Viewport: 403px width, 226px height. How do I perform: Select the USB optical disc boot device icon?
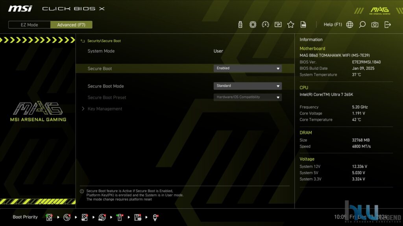(102, 217)
